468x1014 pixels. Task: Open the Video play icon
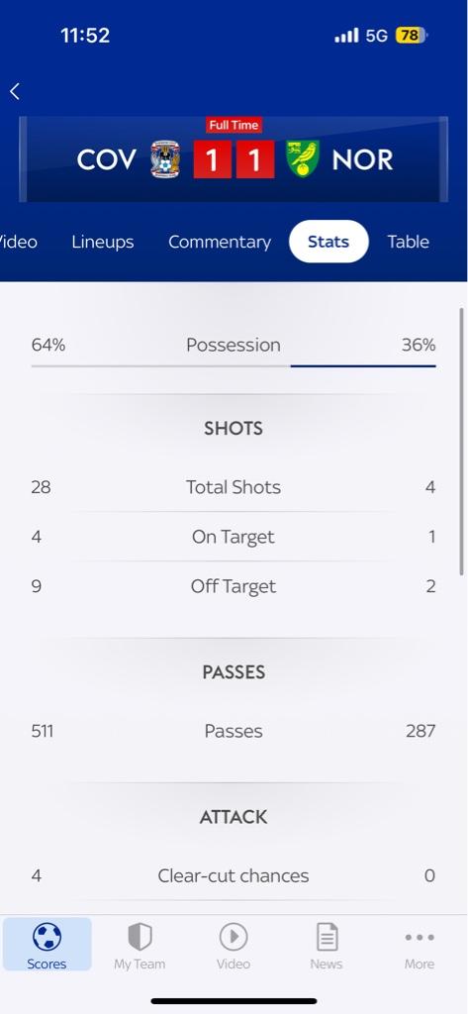pyautogui.click(x=234, y=937)
